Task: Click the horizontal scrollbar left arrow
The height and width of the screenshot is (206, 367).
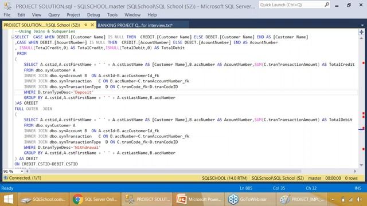Action: [28, 171]
